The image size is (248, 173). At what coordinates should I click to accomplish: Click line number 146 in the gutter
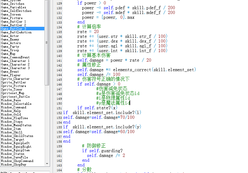point(59,85)
